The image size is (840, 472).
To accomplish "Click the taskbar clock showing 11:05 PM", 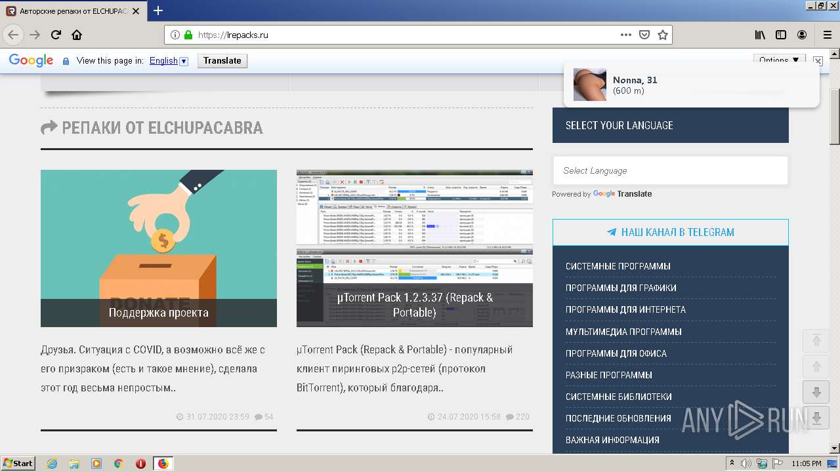I will point(807,463).
